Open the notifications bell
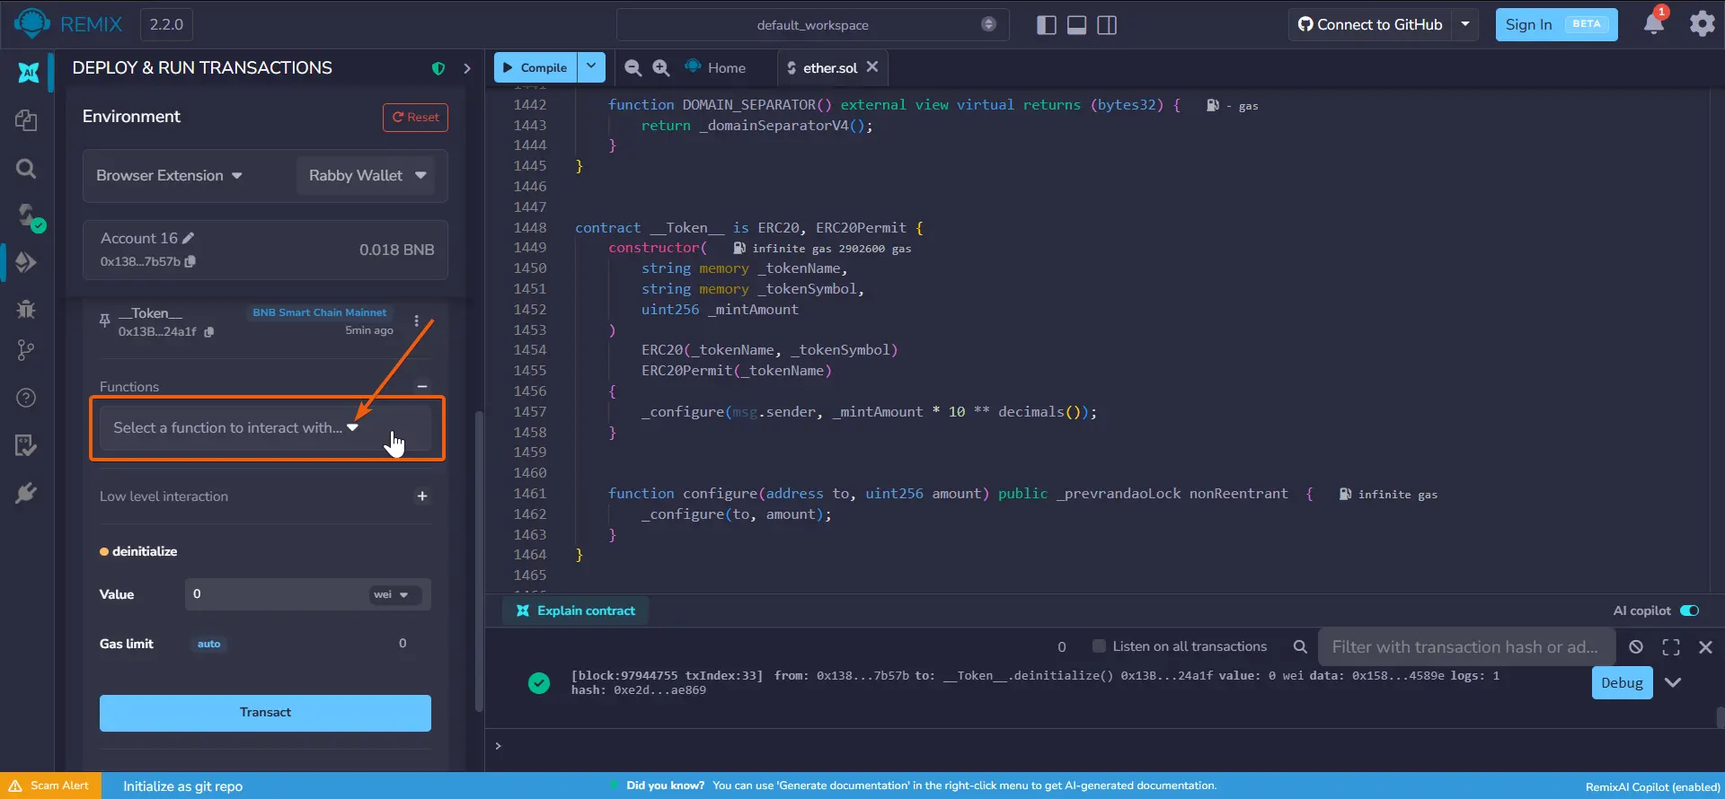This screenshot has height=799, width=1725. pyautogui.click(x=1654, y=22)
